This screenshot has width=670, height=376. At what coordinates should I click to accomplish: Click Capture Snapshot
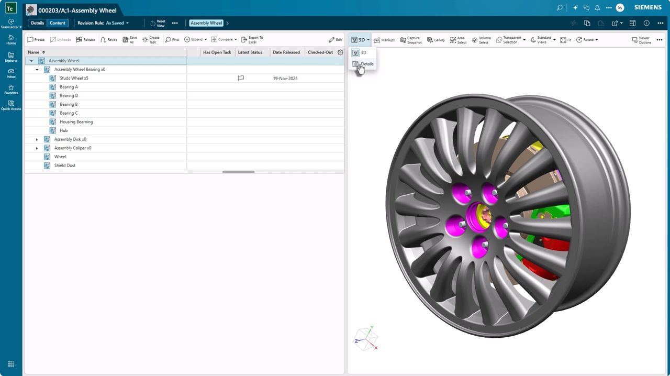click(411, 40)
